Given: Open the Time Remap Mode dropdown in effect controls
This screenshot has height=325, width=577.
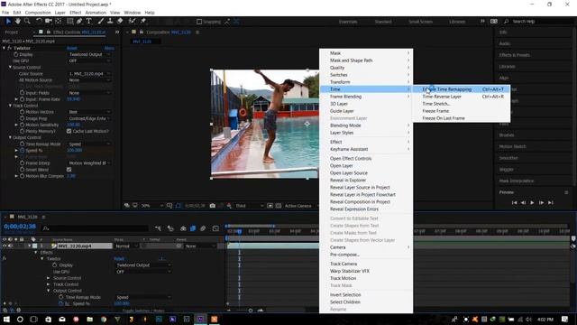Looking at the screenshot, I should (x=89, y=144).
